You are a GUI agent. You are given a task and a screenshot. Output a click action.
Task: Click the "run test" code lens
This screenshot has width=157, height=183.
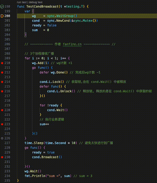click(x=22, y=2)
